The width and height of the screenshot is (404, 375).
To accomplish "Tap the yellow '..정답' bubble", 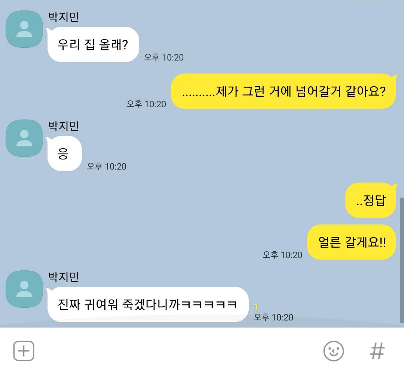I will pos(371,200).
